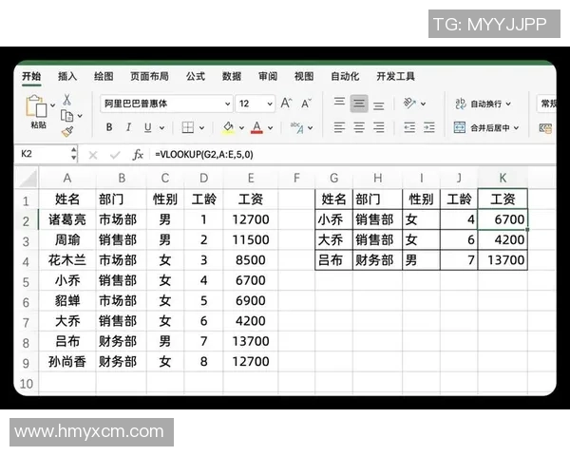The height and width of the screenshot is (456, 570).
Task: Select cell with salary 11500
Action: [251, 240]
